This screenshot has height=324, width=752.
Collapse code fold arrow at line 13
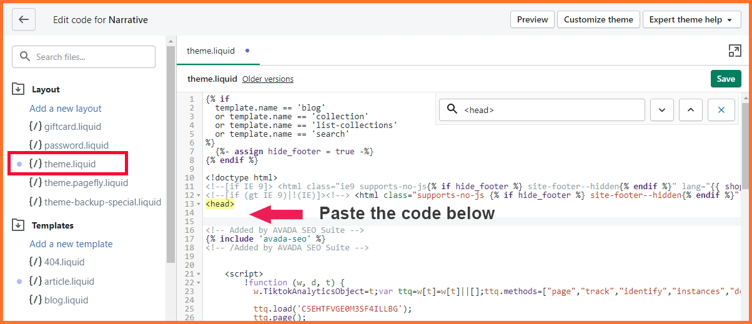click(199, 204)
